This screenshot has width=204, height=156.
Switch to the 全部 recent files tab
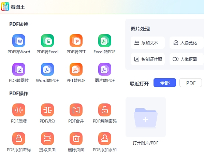[165, 83]
